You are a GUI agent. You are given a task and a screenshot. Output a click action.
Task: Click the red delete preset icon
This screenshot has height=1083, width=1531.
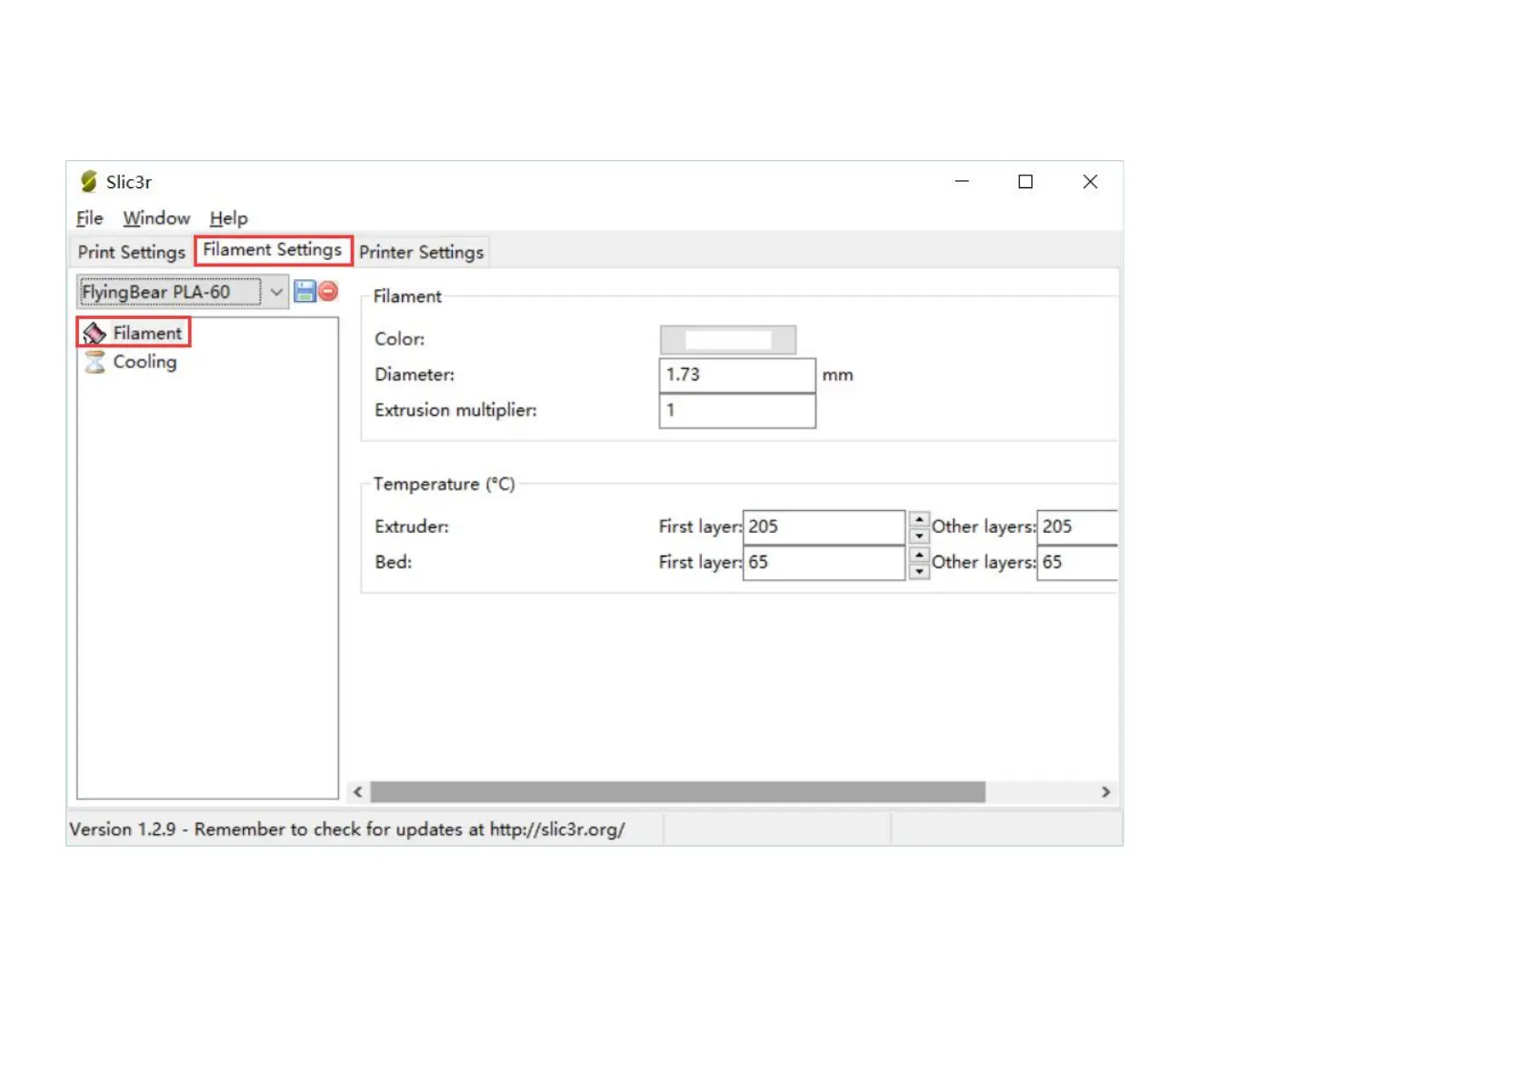point(328,291)
